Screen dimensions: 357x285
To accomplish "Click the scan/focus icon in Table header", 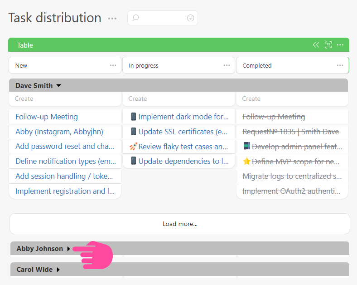I will [328, 45].
